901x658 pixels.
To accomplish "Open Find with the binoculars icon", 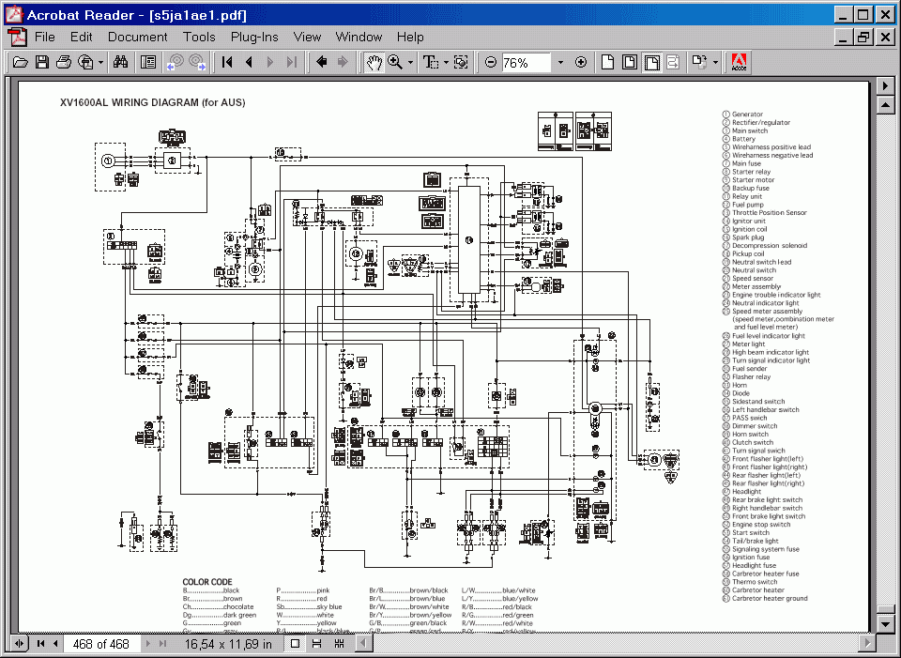I will (121, 63).
